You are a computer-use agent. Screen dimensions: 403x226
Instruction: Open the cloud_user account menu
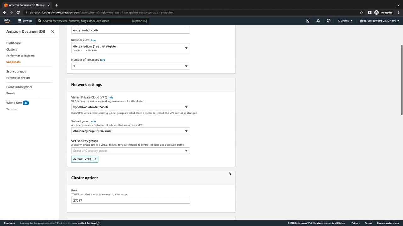(x=379, y=21)
